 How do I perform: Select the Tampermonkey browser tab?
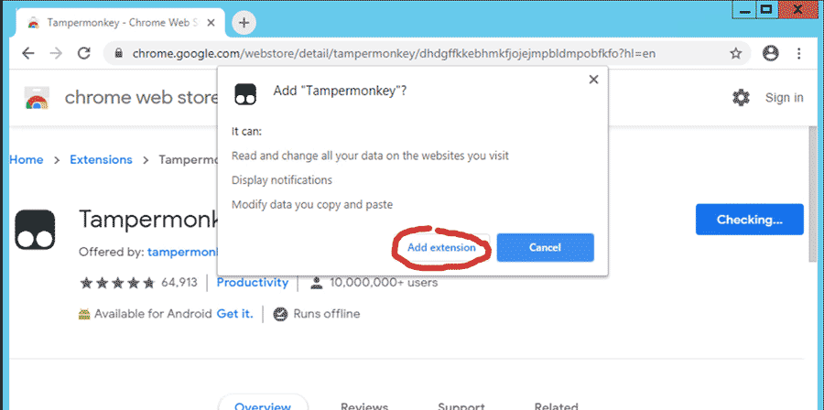(121, 23)
